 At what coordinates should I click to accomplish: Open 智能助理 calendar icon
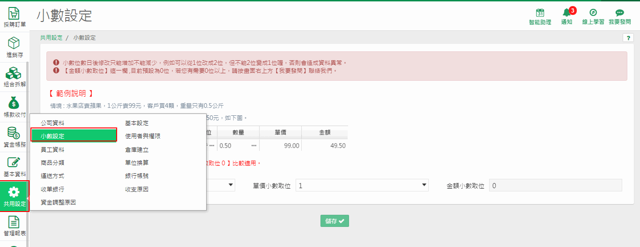540,16
